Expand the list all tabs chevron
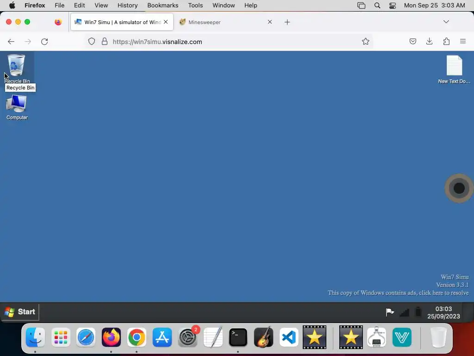Image resolution: width=474 pixels, height=356 pixels. coord(446,21)
